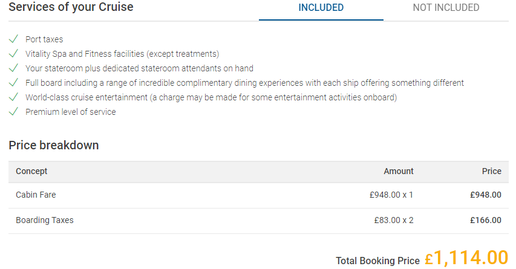
Task: Click the £948.00 cabin fare price
Action: pos(485,195)
